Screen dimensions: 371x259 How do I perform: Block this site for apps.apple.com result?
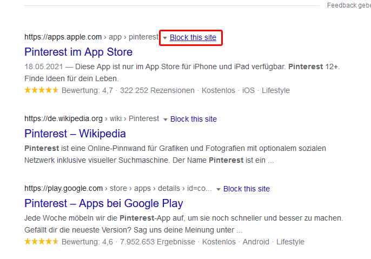tap(193, 37)
